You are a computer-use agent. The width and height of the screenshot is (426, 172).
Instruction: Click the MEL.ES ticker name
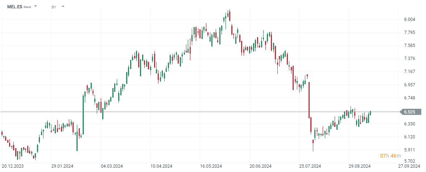[x=15, y=7]
